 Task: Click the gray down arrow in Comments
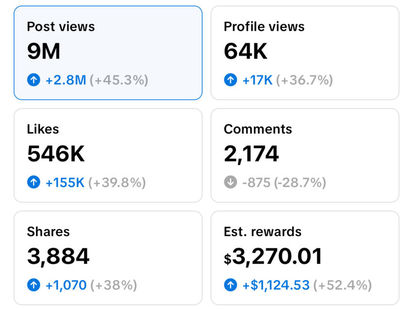coord(230,182)
